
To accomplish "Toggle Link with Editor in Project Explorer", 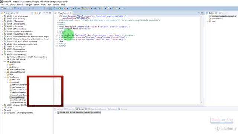I will [36, 13].
